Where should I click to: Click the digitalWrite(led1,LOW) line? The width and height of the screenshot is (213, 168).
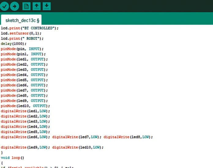[x=25, y=111]
